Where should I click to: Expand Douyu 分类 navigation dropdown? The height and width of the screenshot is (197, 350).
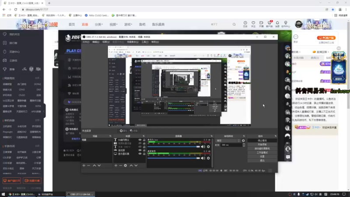point(99,25)
